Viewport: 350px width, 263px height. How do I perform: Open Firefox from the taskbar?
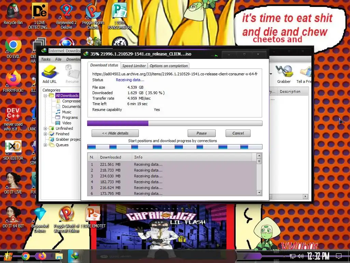(42, 256)
